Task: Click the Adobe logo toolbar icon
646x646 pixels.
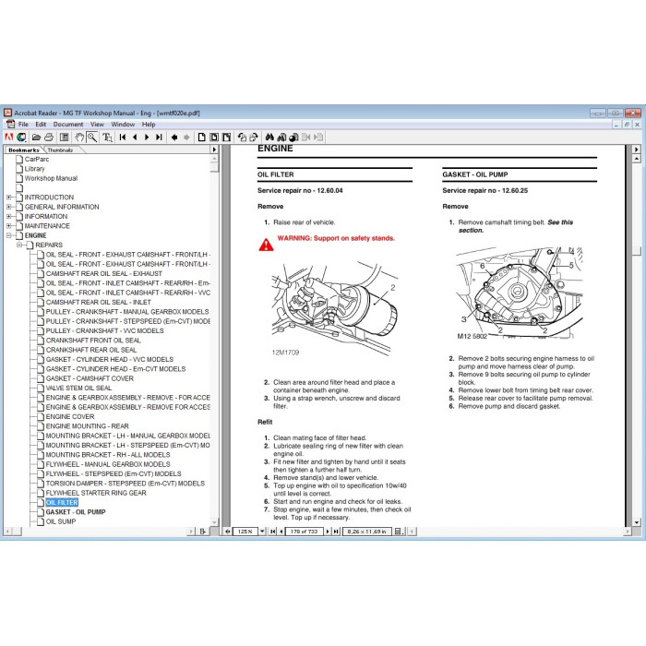Action: pos(8,138)
